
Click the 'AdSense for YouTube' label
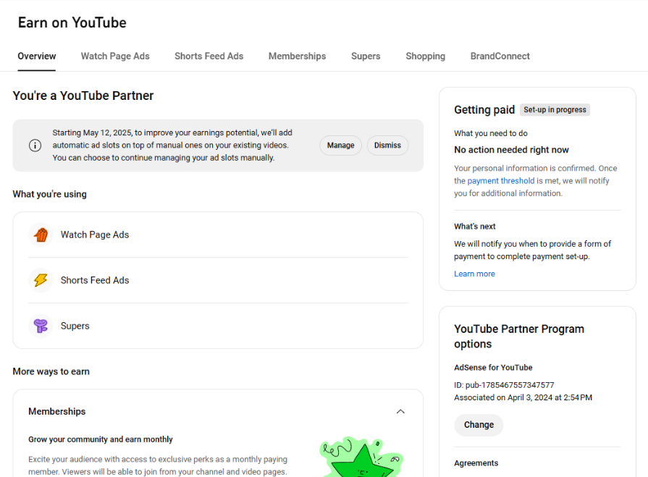tap(493, 368)
